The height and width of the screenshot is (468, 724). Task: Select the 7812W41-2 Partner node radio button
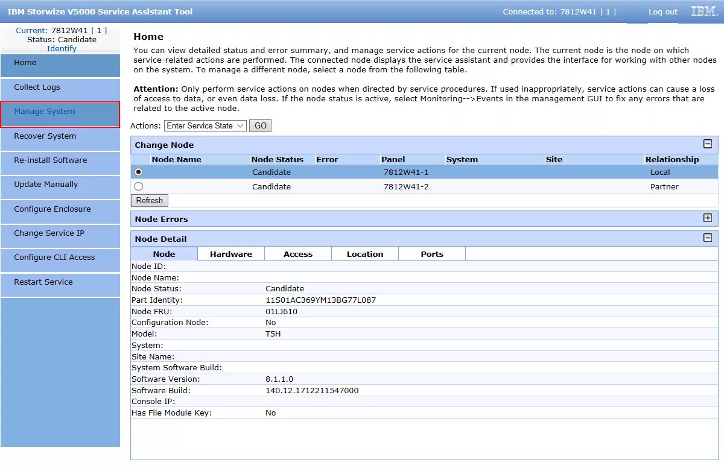click(x=139, y=186)
